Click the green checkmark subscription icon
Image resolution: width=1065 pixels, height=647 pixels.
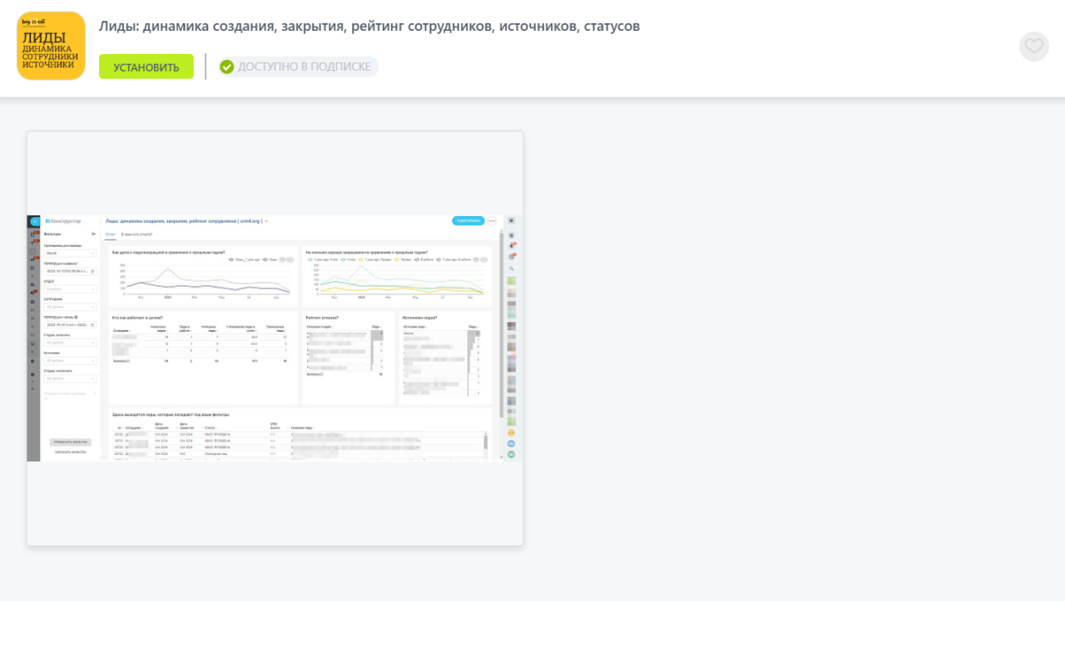227,67
